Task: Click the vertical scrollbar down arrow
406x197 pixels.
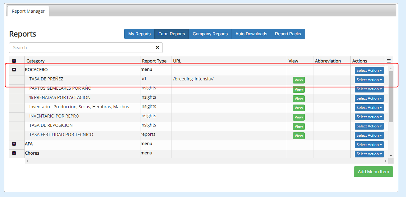Action: pos(391,155)
